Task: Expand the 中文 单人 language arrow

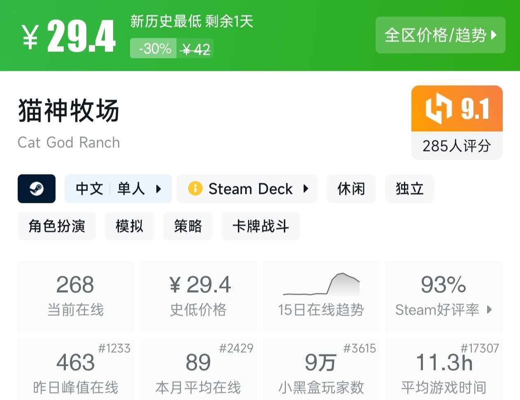Action: coord(158,189)
